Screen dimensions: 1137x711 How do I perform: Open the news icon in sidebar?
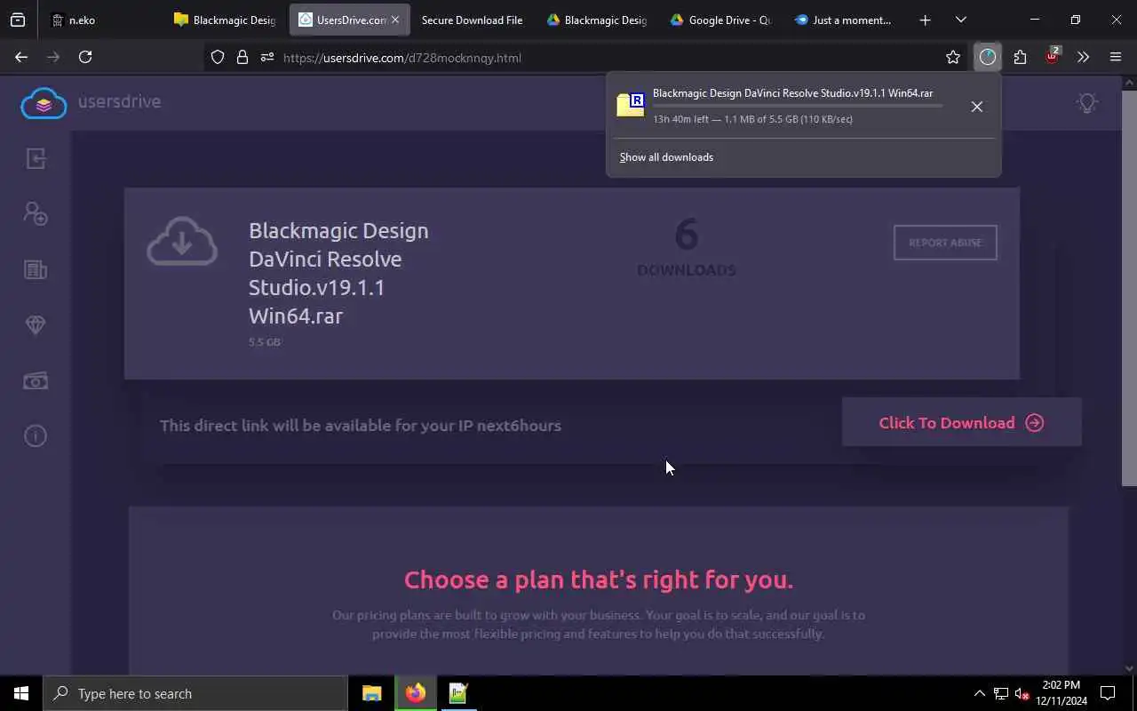[36, 269]
